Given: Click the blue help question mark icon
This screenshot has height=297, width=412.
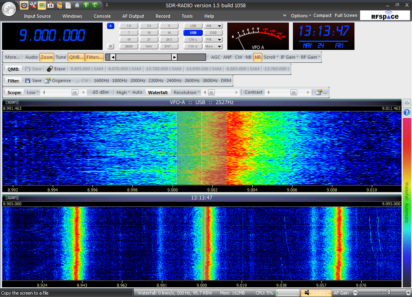Looking at the screenshot, I should [x=407, y=112].
